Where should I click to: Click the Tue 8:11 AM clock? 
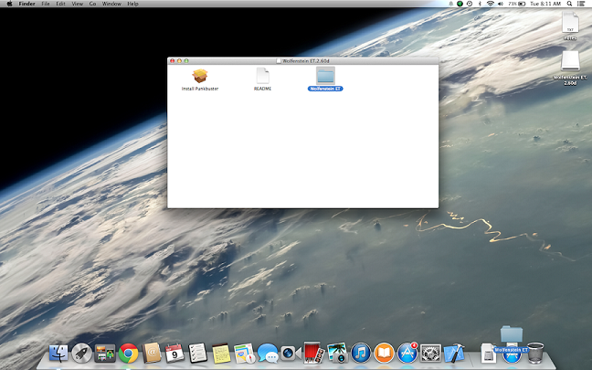coord(545,4)
